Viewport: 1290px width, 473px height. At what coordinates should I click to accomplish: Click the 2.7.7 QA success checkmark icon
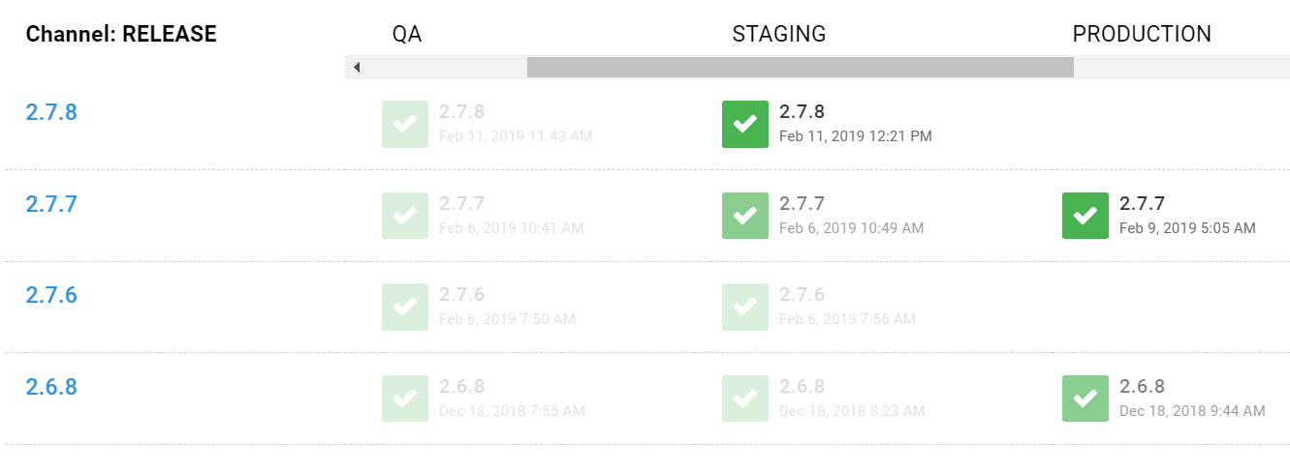point(405,216)
